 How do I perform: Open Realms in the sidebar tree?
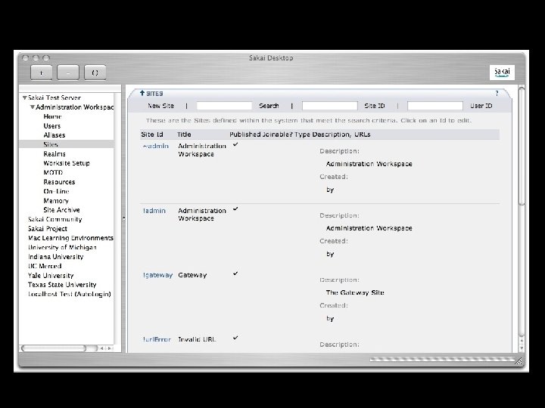click(54, 153)
